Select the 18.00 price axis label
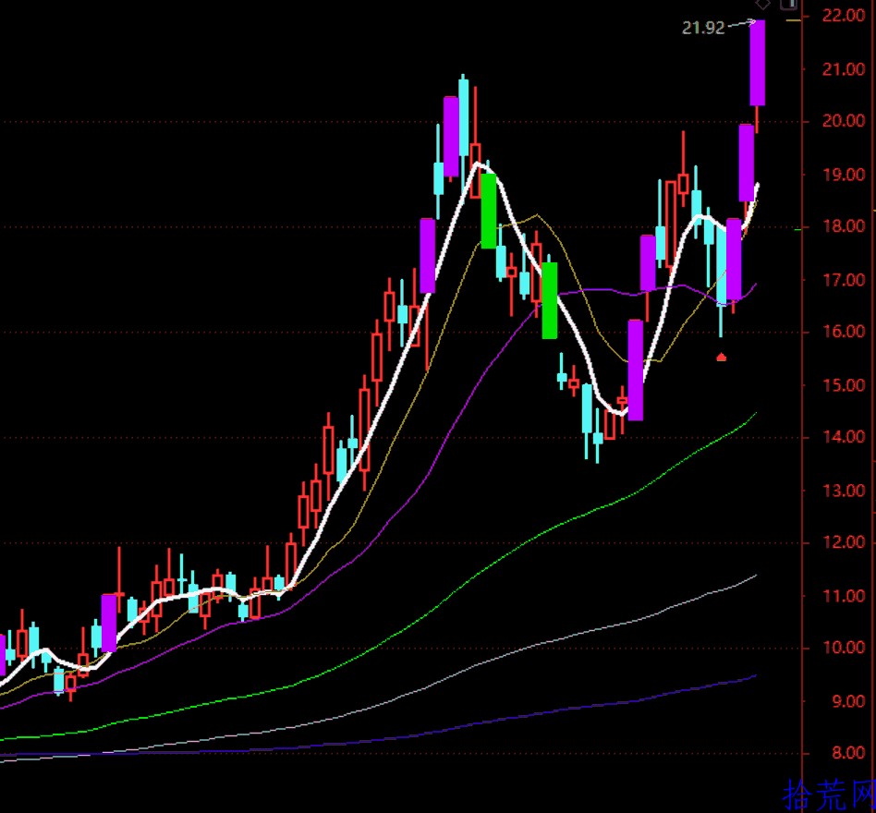The height and width of the screenshot is (813, 876). pyautogui.click(x=843, y=226)
